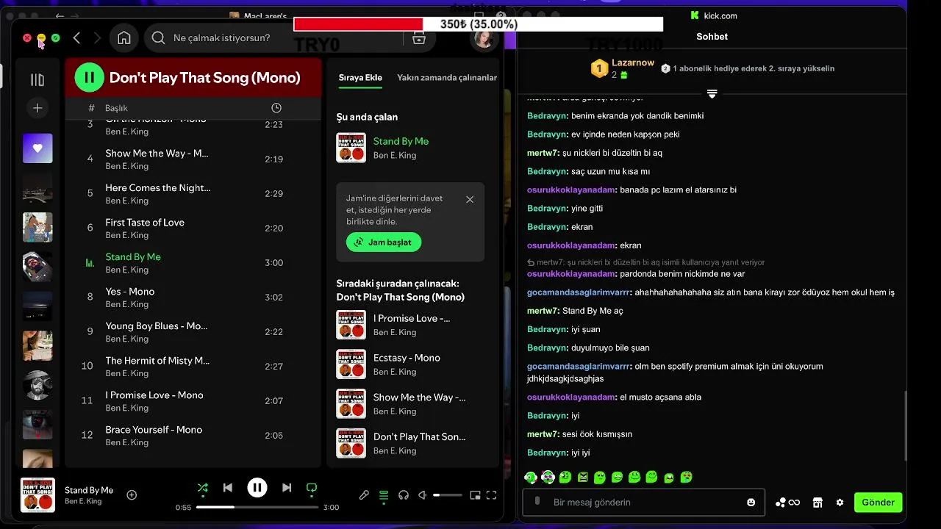Open the now-playing album cover thumbnail

point(37,495)
